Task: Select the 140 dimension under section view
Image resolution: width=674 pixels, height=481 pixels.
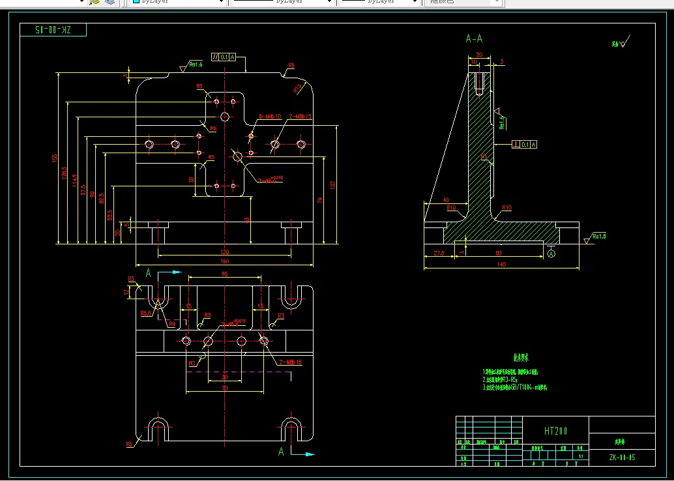Action: tap(501, 264)
